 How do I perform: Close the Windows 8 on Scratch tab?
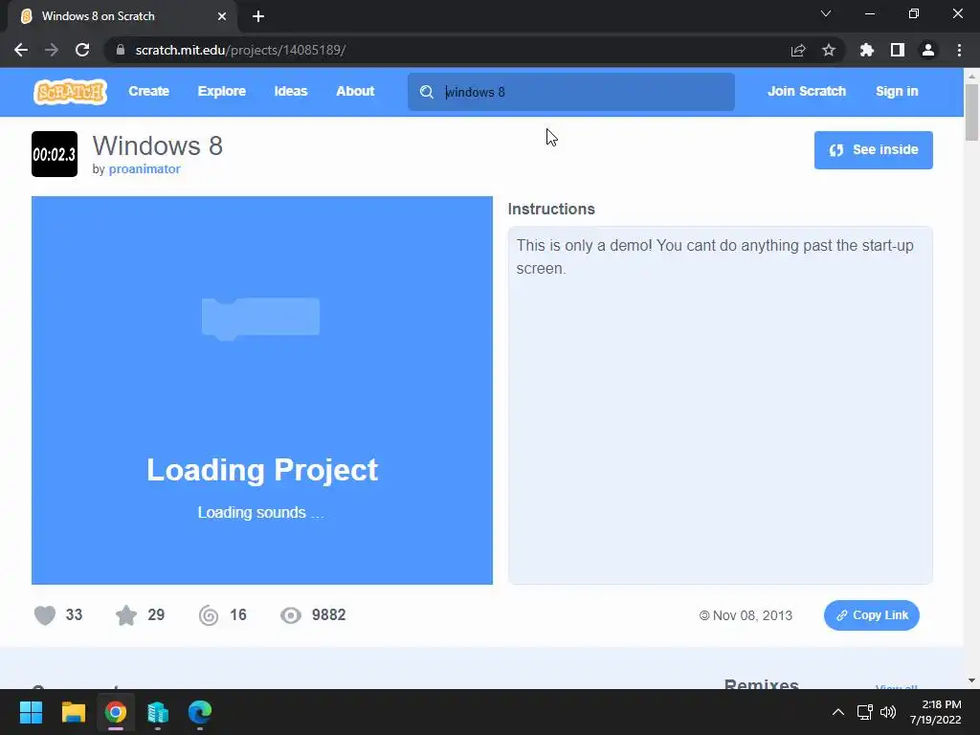click(222, 16)
